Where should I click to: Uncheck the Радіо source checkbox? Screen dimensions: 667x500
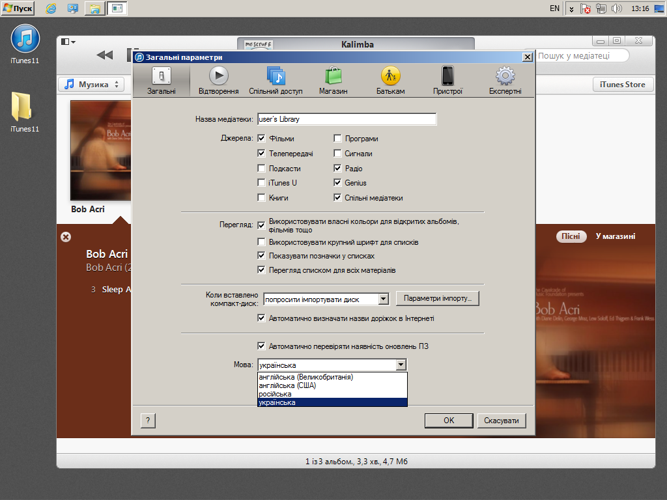click(337, 169)
